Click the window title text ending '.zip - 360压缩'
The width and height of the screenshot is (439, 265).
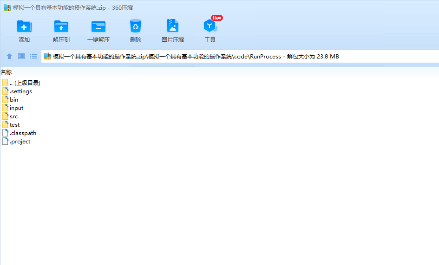coord(73,7)
